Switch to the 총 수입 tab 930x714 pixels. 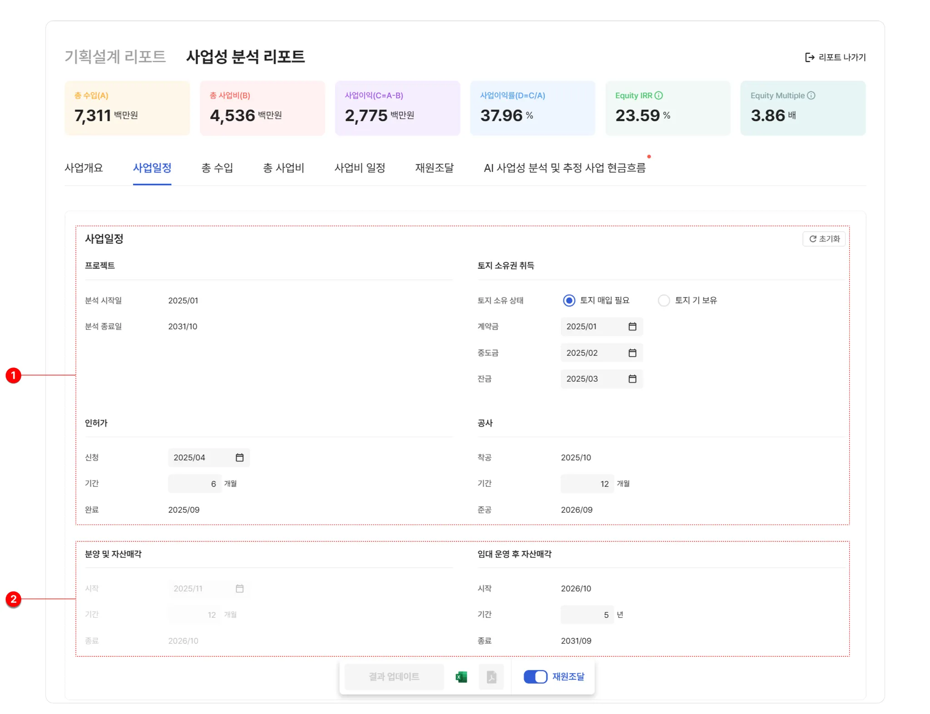tap(217, 168)
